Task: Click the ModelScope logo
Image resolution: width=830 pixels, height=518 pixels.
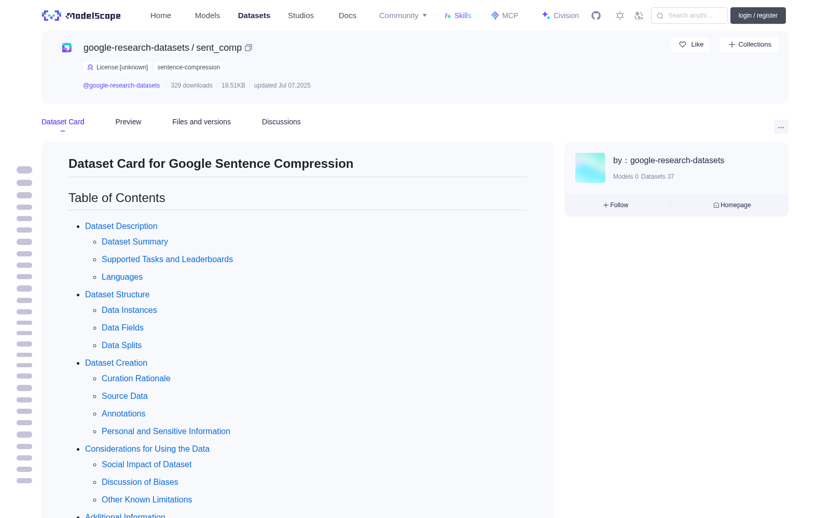Action: click(x=81, y=16)
